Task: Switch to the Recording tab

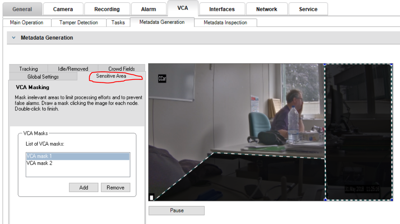Action: point(107,9)
